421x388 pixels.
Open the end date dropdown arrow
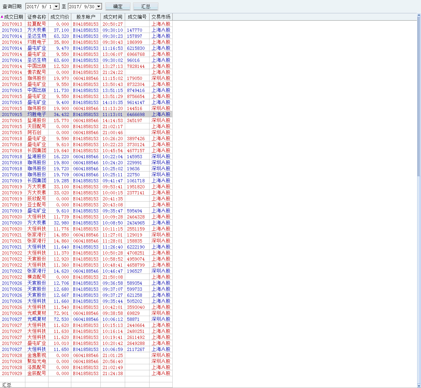tap(99, 7)
